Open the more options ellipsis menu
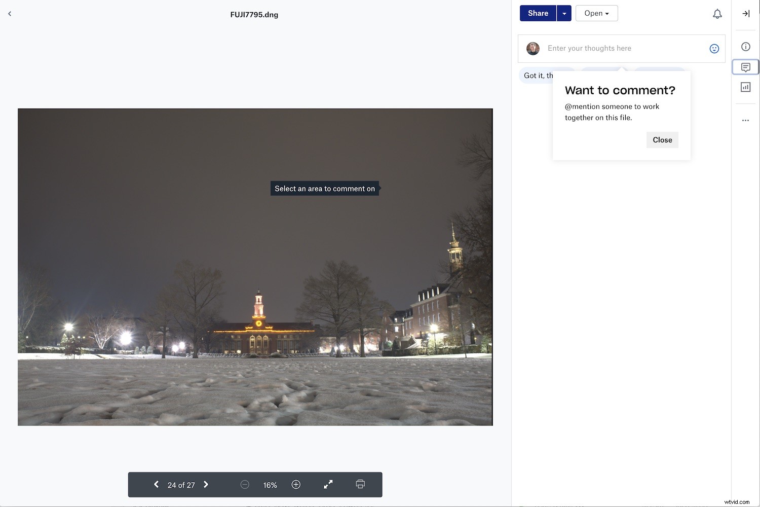760x507 pixels. click(745, 120)
